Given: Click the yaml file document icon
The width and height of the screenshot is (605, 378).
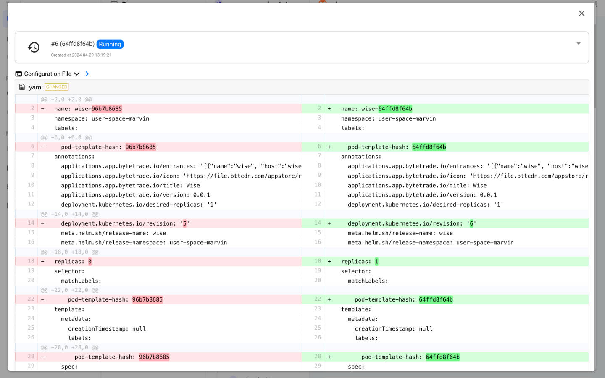Looking at the screenshot, I should pos(22,87).
